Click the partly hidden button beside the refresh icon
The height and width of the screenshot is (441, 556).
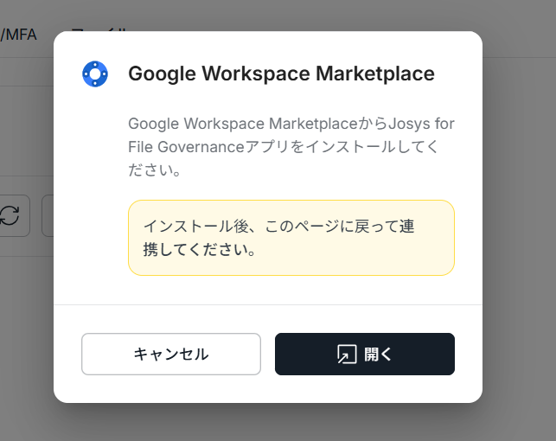(48, 215)
